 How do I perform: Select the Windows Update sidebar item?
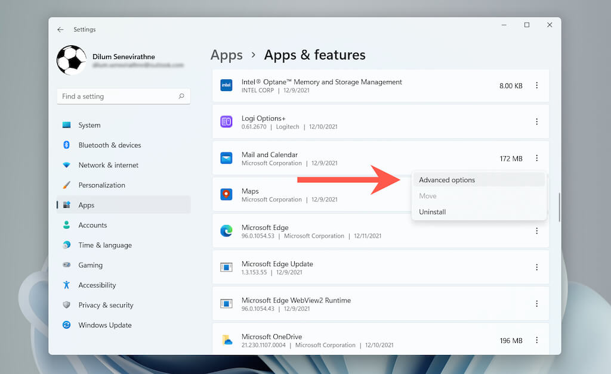(105, 325)
